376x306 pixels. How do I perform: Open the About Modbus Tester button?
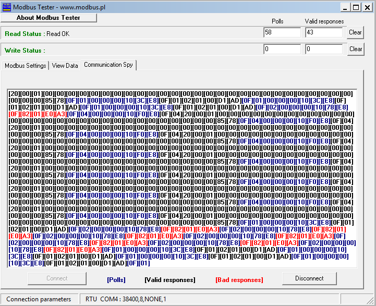click(48, 18)
